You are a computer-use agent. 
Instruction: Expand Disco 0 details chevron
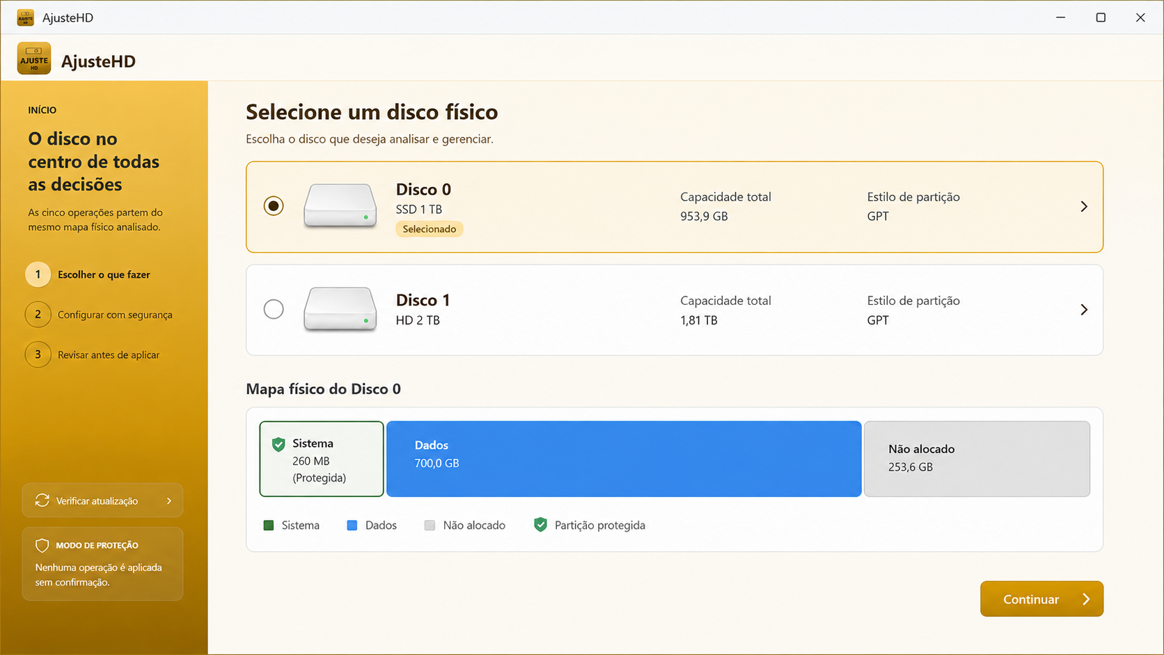(1084, 207)
